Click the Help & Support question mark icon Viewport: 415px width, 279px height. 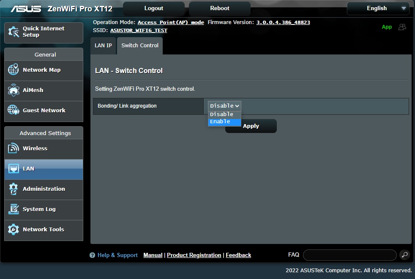(x=92, y=255)
